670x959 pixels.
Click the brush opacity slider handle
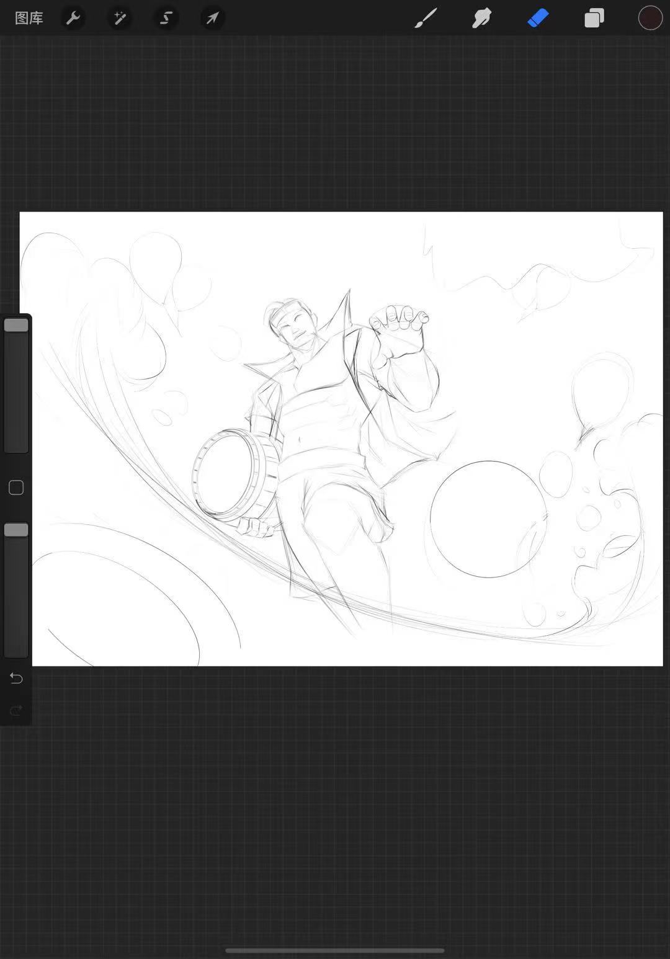point(16,530)
